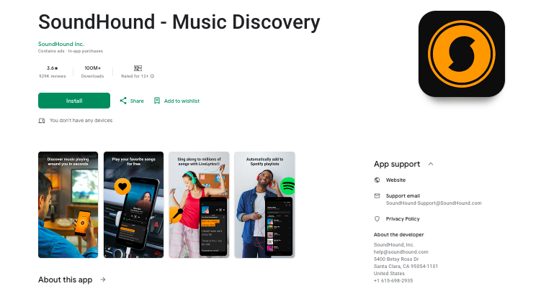Click the SoundHound app logo icon

tap(461, 54)
